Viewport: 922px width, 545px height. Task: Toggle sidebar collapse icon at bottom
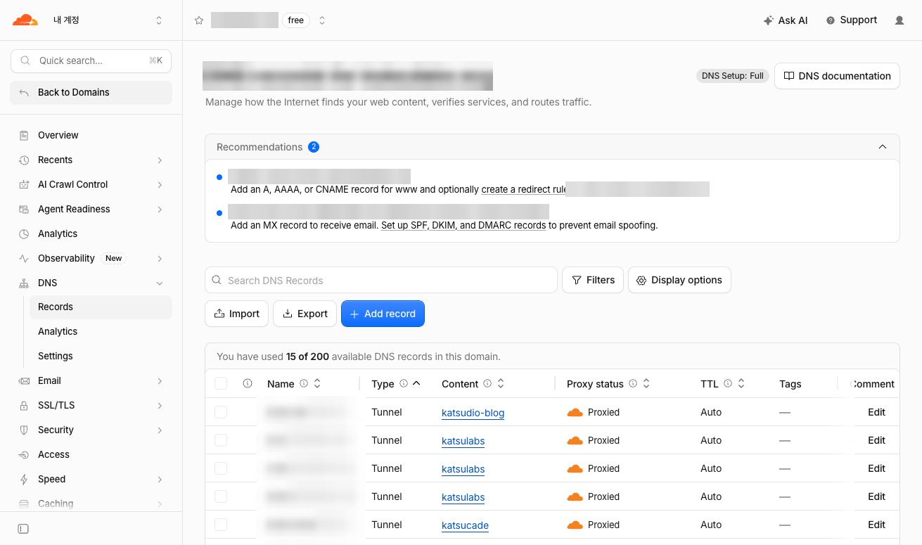[23, 529]
